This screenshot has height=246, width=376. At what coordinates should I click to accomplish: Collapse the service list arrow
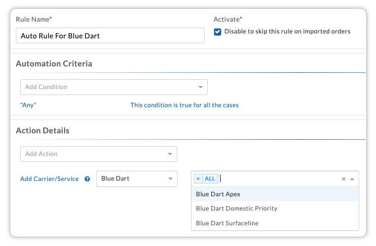tap(352, 179)
